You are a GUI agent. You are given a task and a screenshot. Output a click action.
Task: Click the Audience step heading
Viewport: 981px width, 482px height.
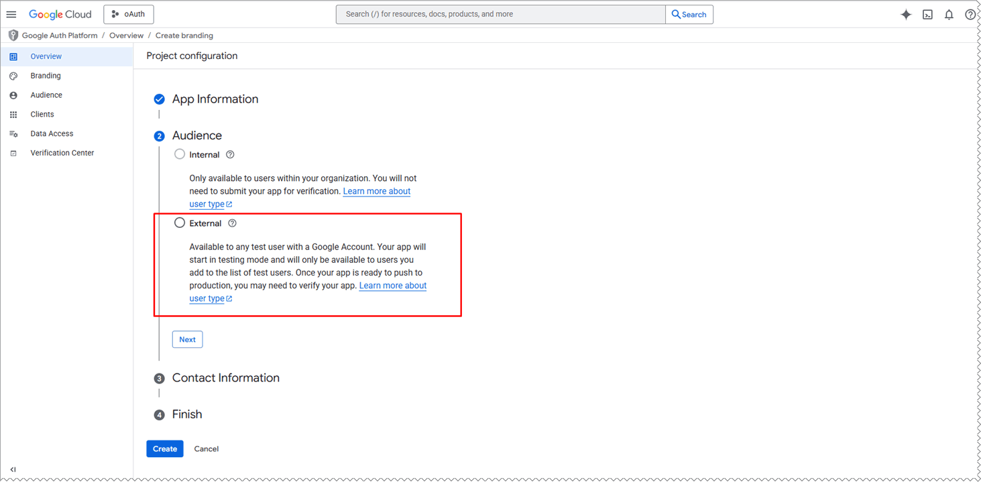pyautogui.click(x=197, y=135)
